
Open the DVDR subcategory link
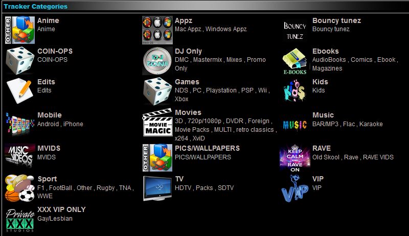pyautogui.click(x=235, y=121)
